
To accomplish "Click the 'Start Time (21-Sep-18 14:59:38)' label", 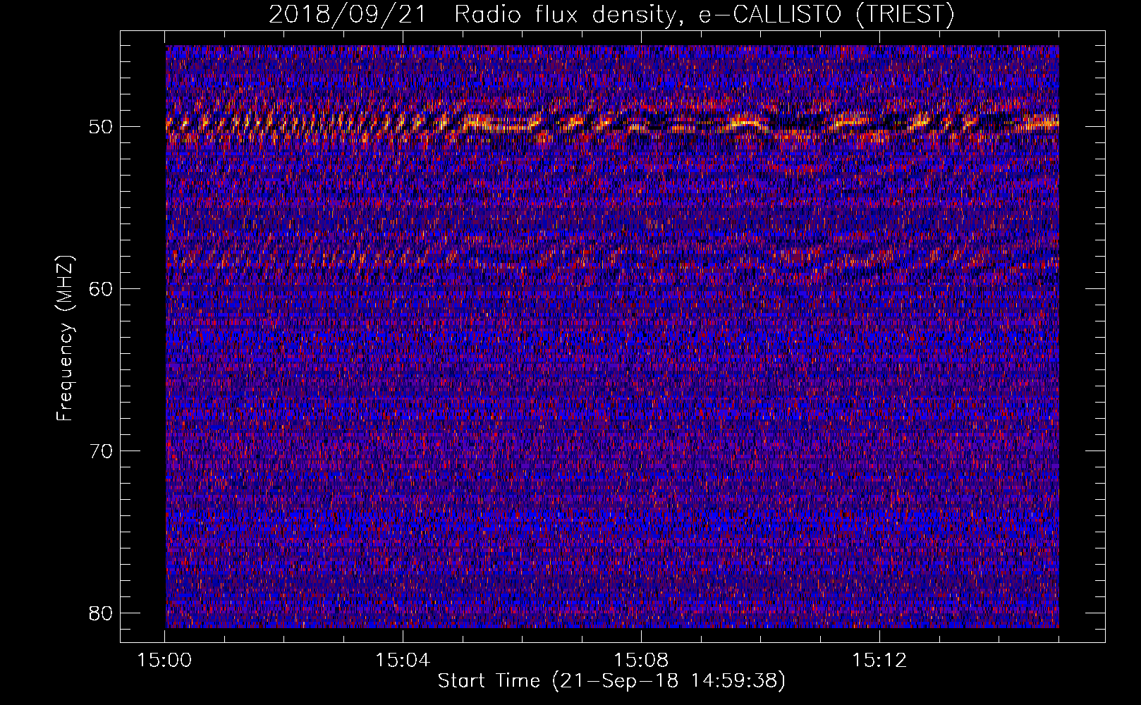I will (611, 681).
